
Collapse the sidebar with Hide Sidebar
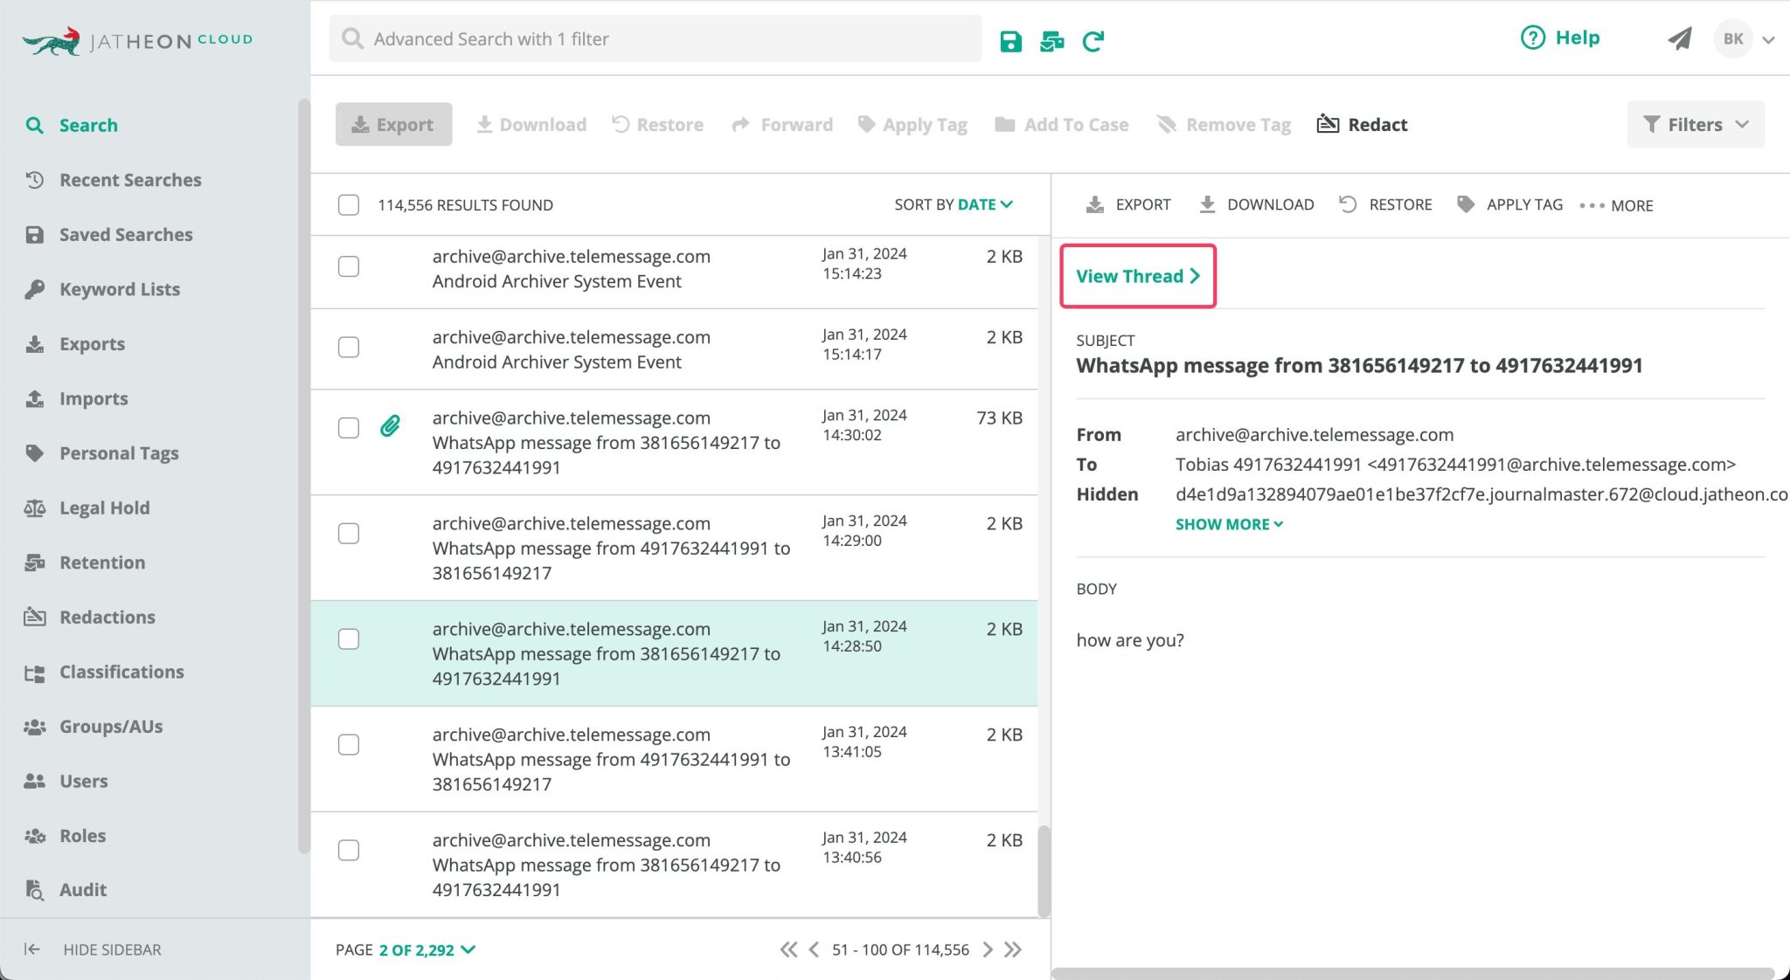[94, 949]
